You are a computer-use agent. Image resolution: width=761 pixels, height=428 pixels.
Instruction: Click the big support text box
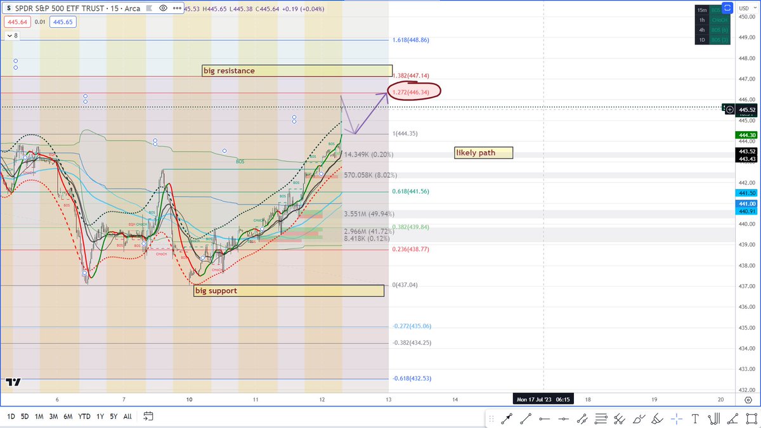click(289, 290)
